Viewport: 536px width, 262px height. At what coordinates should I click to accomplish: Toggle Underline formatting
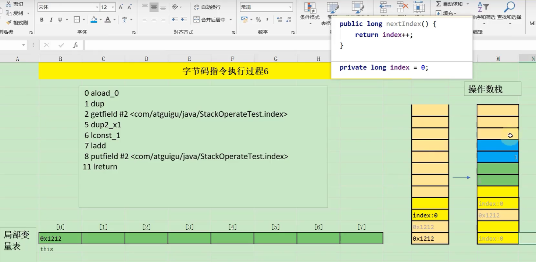60,20
